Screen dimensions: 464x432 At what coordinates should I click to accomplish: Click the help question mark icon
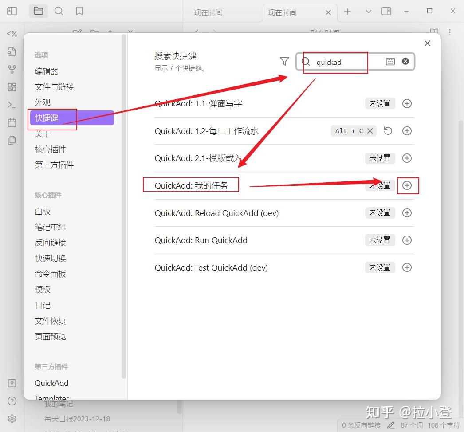point(12,401)
